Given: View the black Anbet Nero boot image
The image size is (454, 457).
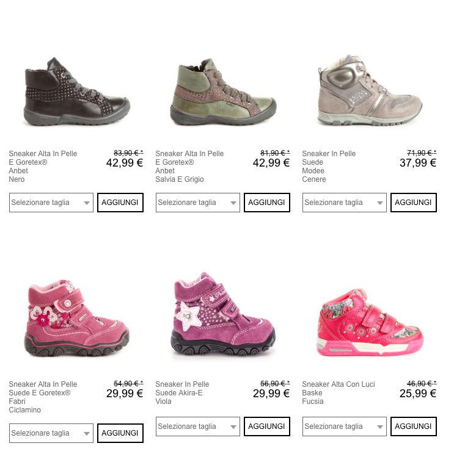Looking at the screenshot, I should point(76,92).
